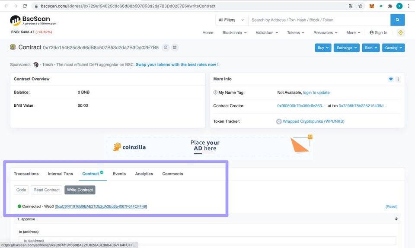Open the Exchange dropdown button

[x=346, y=48]
